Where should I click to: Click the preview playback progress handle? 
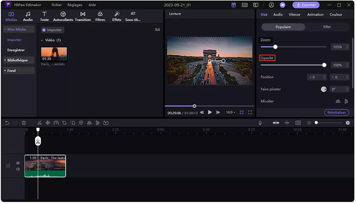coord(194,106)
